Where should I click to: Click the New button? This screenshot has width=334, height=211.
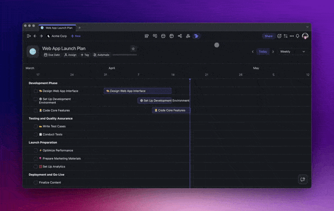click(x=76, y=36)
